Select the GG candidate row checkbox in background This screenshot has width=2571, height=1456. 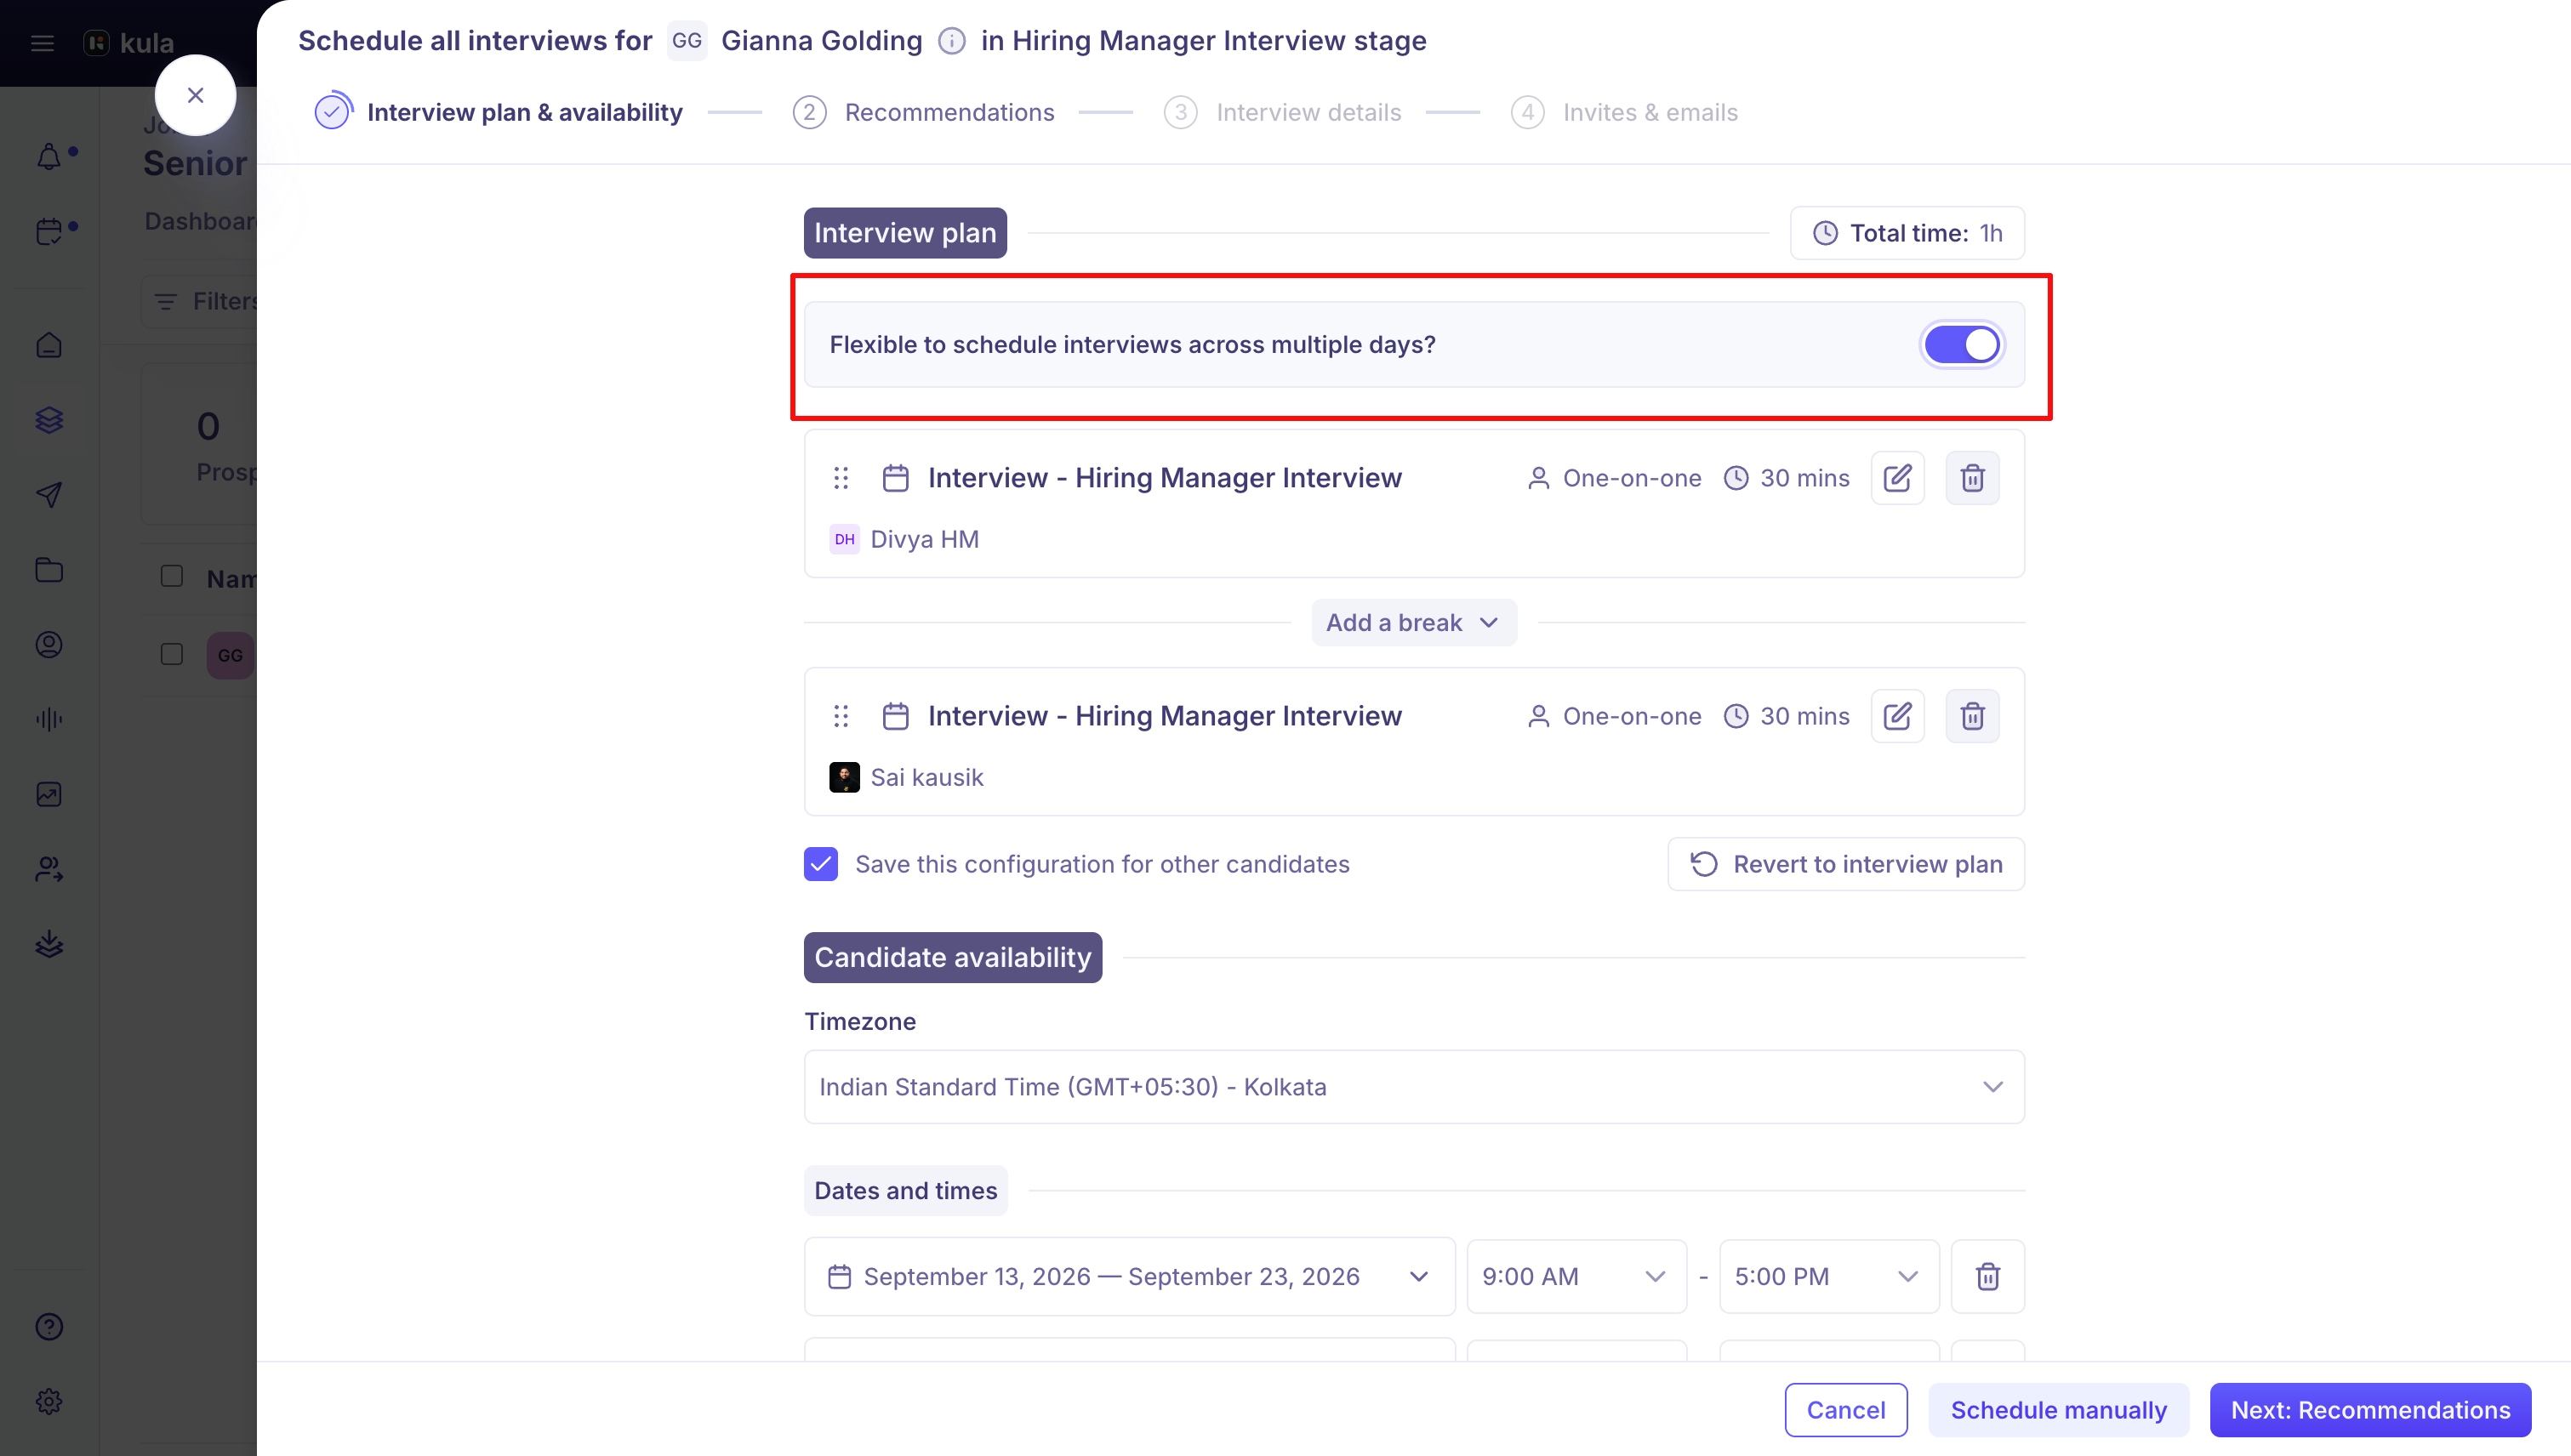pos(172,654)
